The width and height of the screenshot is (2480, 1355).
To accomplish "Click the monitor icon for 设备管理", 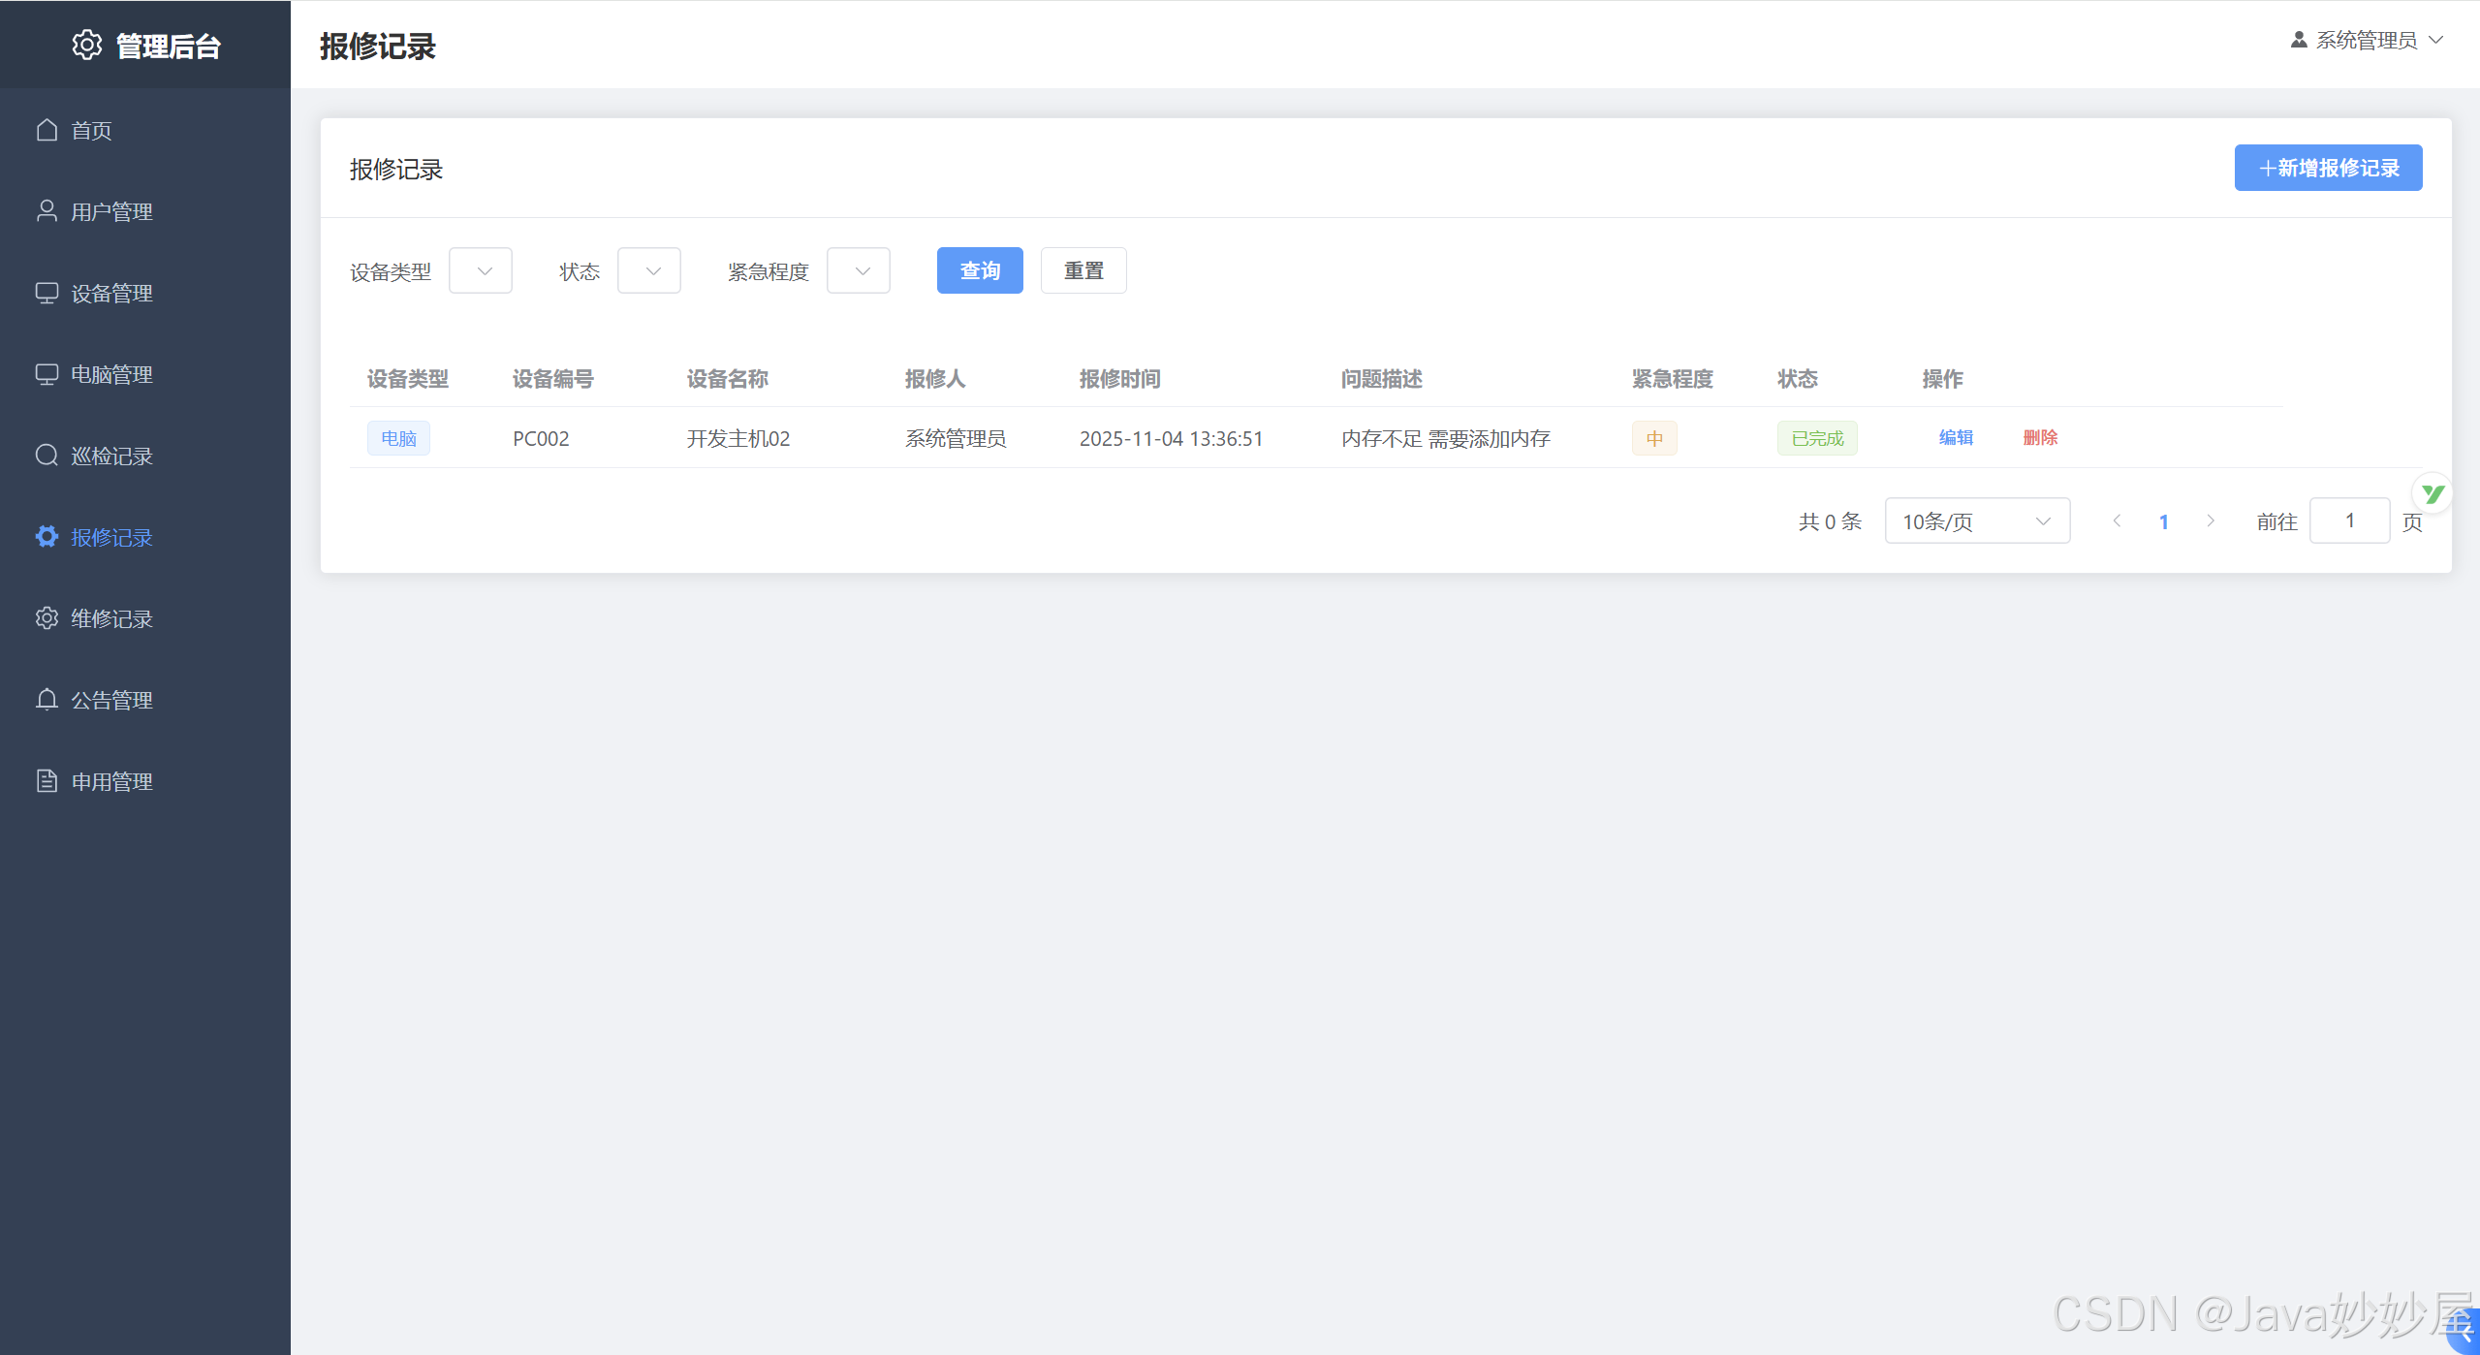I will point(47,293).
